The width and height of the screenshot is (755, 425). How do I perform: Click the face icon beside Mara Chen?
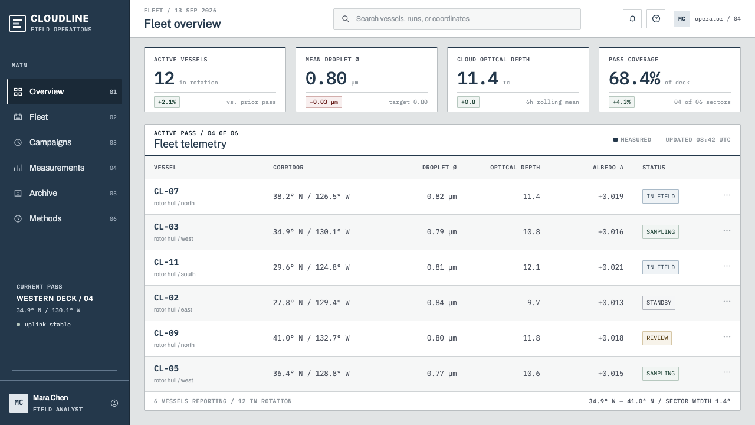[x=114, y=403]
